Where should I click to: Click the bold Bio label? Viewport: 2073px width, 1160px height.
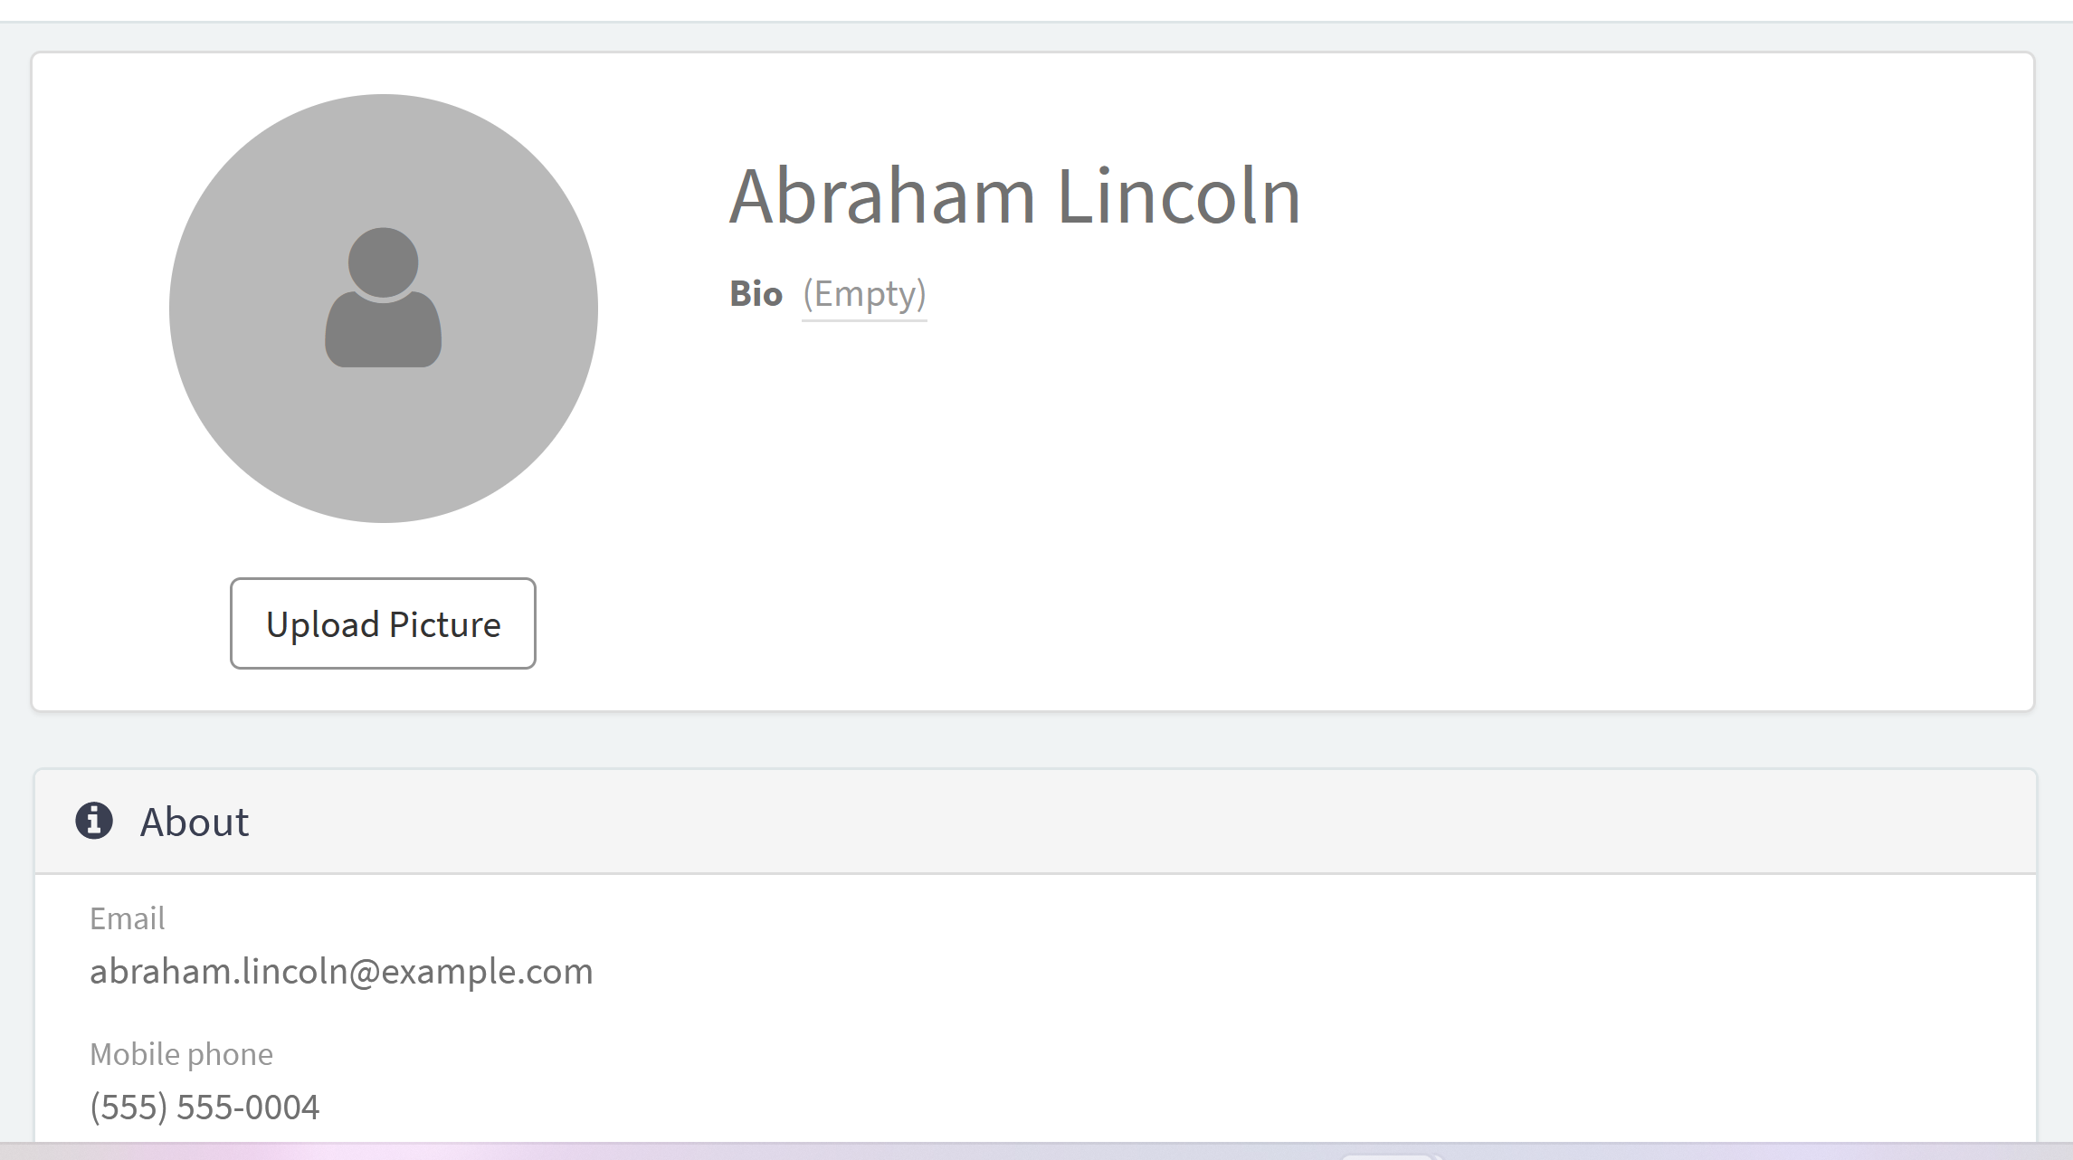tap(756, 294)
